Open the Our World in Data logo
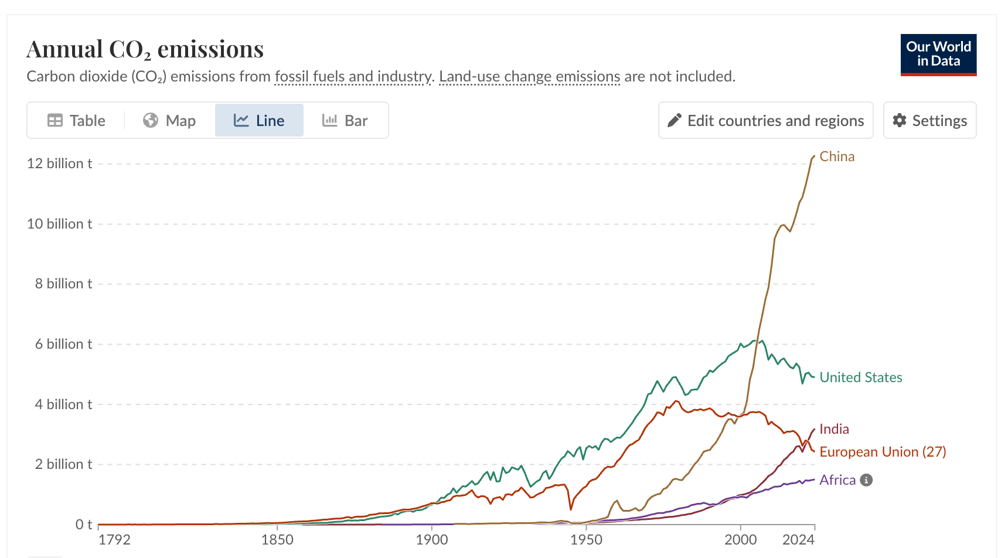Screen dimensions: 1008x558 [x=938, y=55]
